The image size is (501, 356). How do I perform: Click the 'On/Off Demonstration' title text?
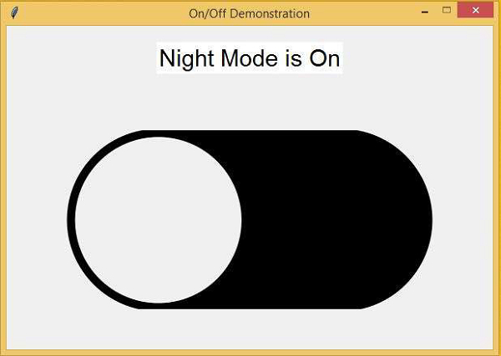(x=250, y=13)
